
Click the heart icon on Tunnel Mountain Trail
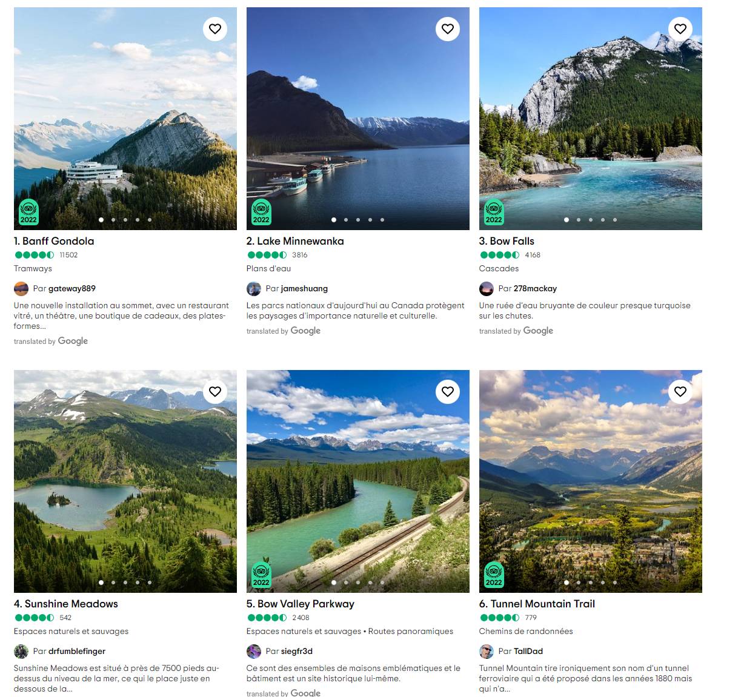pyautogui.click(x=680, y=391)
